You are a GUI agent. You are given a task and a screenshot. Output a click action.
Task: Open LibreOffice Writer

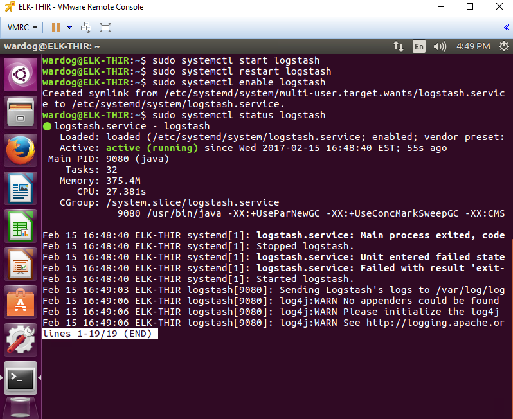[21, 188]
